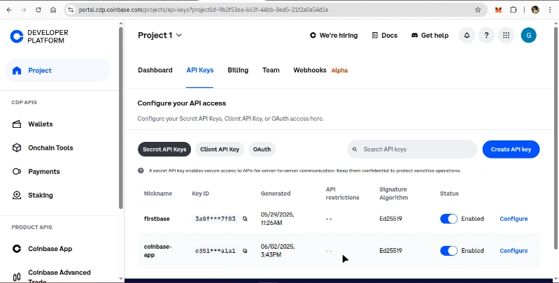Viewport: 559px width, 283px height.
Task: Open the Chrome profile avatar
Action: click(535, 10)
